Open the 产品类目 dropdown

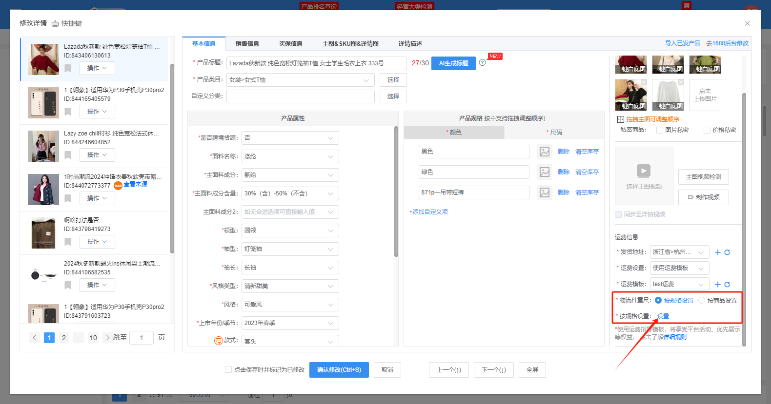point(301,80)
